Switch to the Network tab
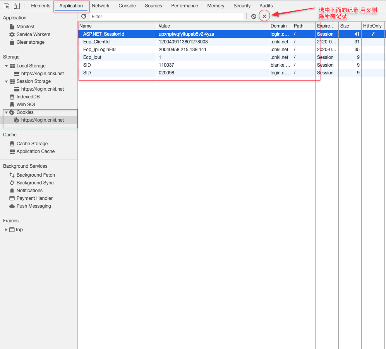The image size is (386, 349). coord(101,6)
